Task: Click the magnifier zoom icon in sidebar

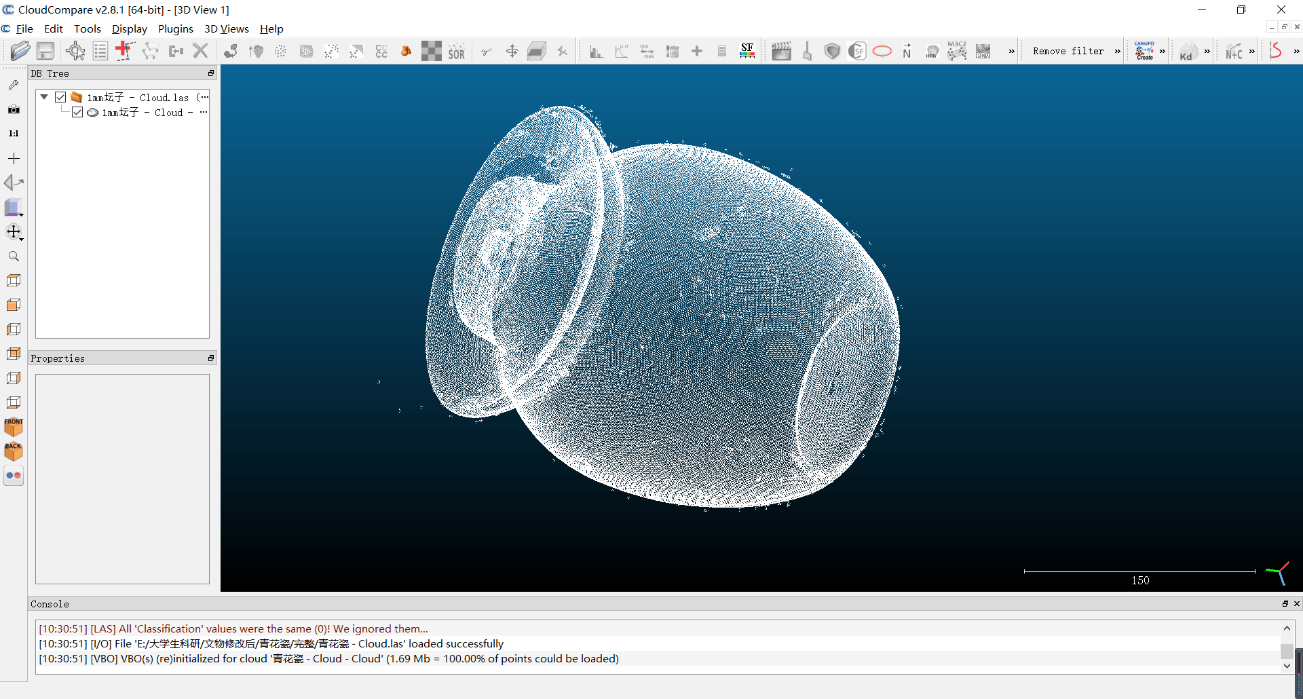Action: coord(14,256)
